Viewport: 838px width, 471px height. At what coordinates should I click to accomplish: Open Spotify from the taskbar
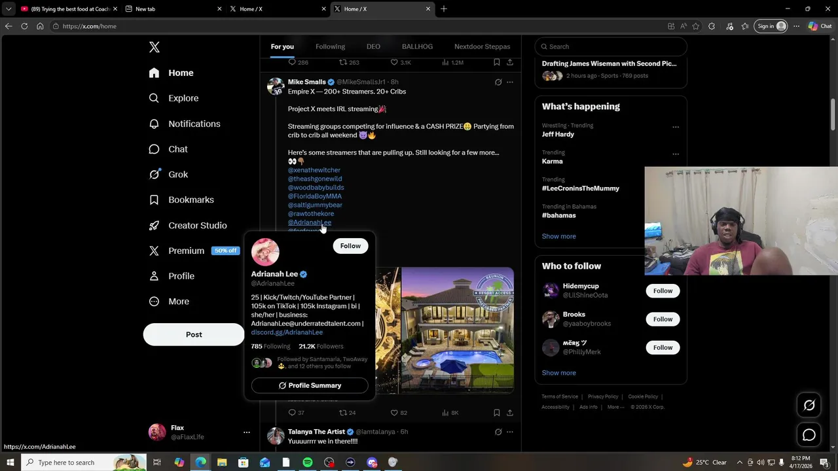coord(308,462)
